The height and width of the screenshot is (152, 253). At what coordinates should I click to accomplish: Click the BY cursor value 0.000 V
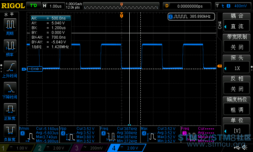58,33
